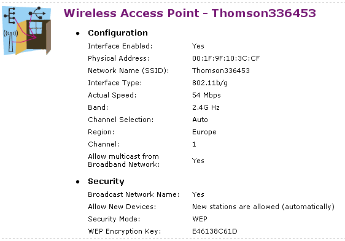This screenshot has height=241, width=345.
Task: Click the Channel Selection value Auto
Action: pyautogui.click(x=200, y=120)
